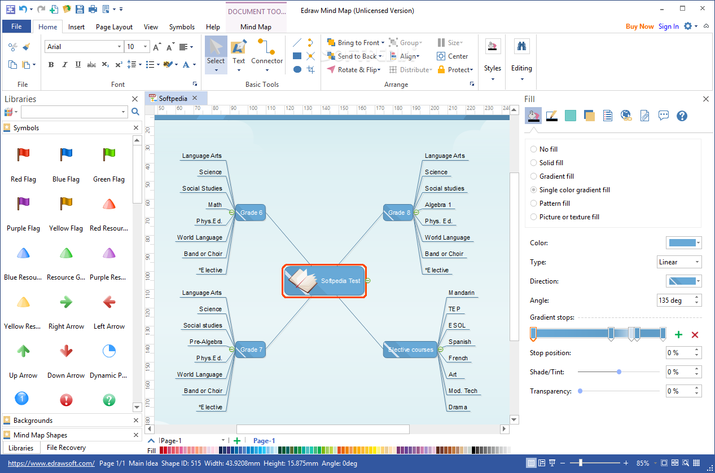This screenshot has width=715, height=473.
Task: Open the Comment panel icon
Action: [664, 116]
